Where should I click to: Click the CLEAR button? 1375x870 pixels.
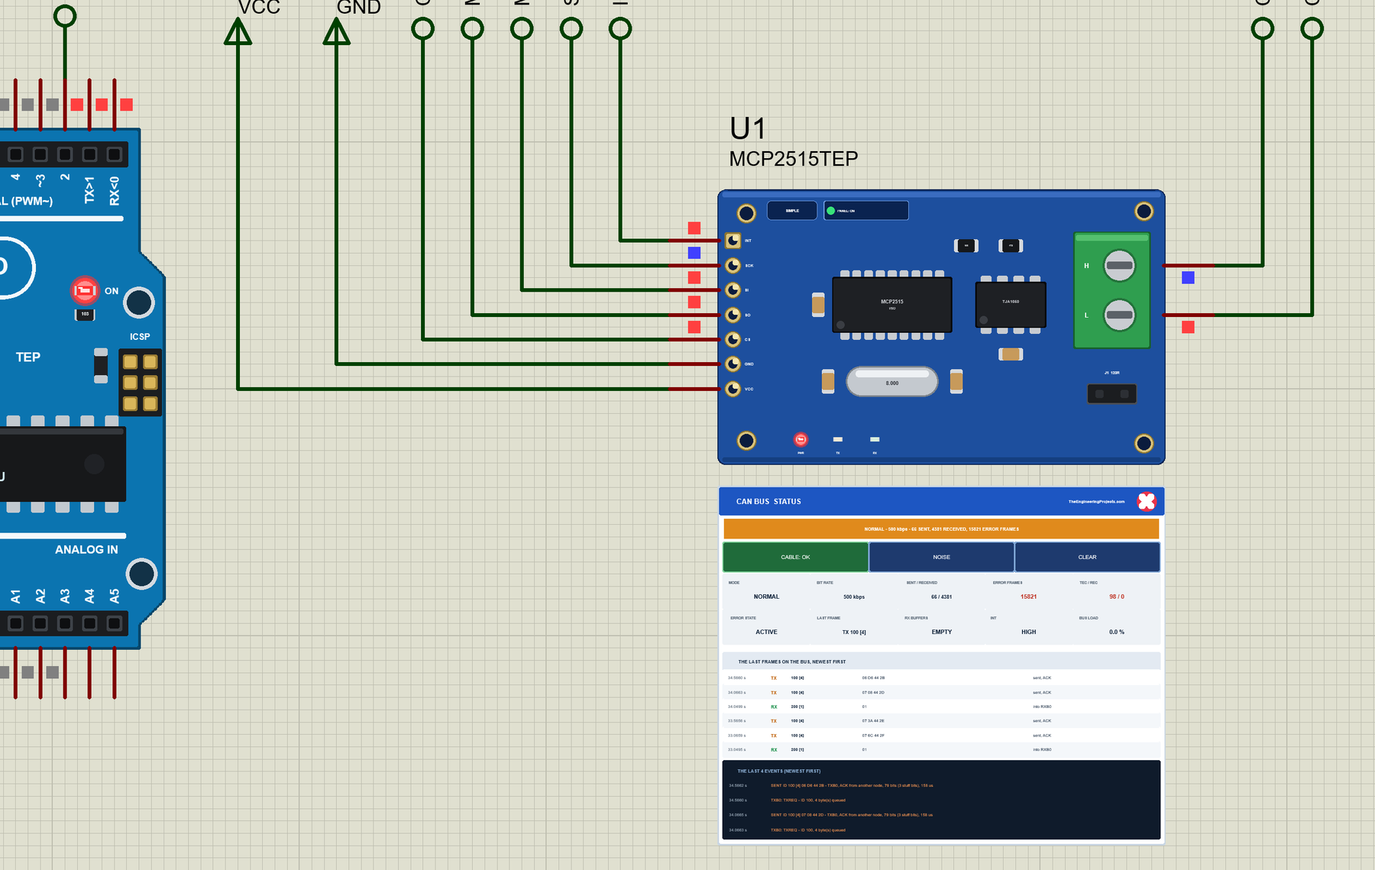point(1087,557)
